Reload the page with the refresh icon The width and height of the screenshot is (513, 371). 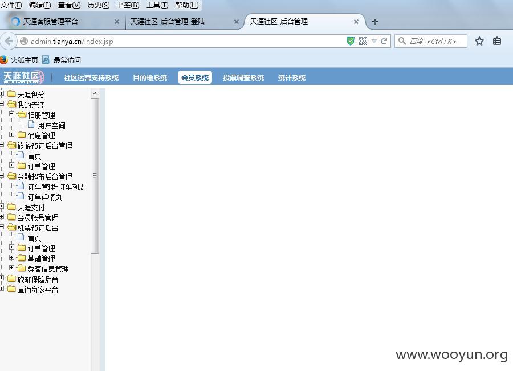(384, 41)
